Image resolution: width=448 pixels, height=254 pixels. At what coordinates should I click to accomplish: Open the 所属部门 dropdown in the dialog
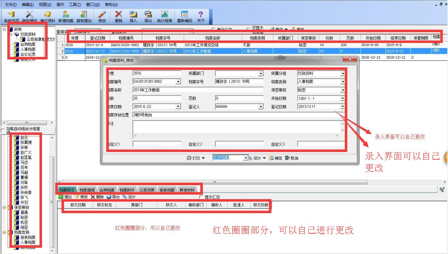(x=261, y=74)
